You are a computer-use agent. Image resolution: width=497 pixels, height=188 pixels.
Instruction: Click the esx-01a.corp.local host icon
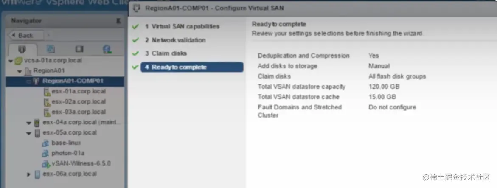click(x=47, y=91)
